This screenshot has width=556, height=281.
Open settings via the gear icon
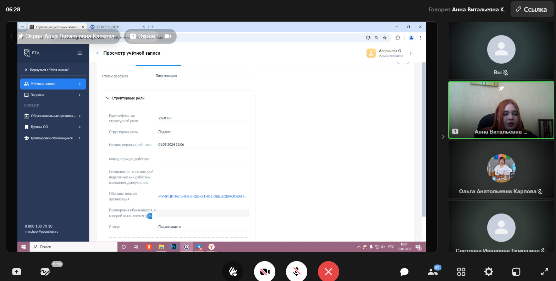point(489,272)
